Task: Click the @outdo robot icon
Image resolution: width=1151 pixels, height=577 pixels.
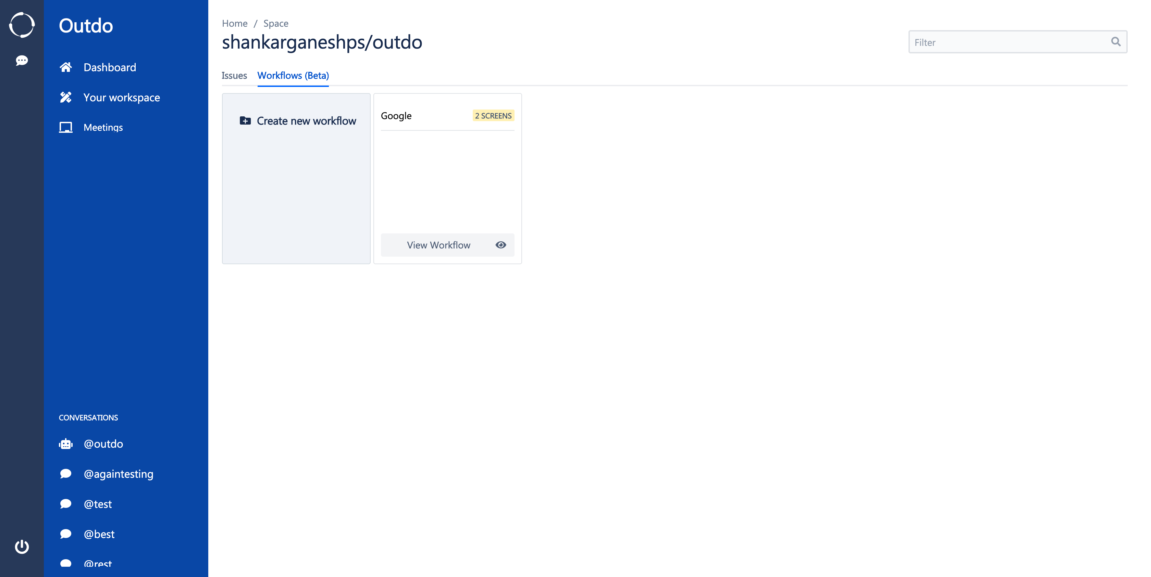Action: (66, 444)
